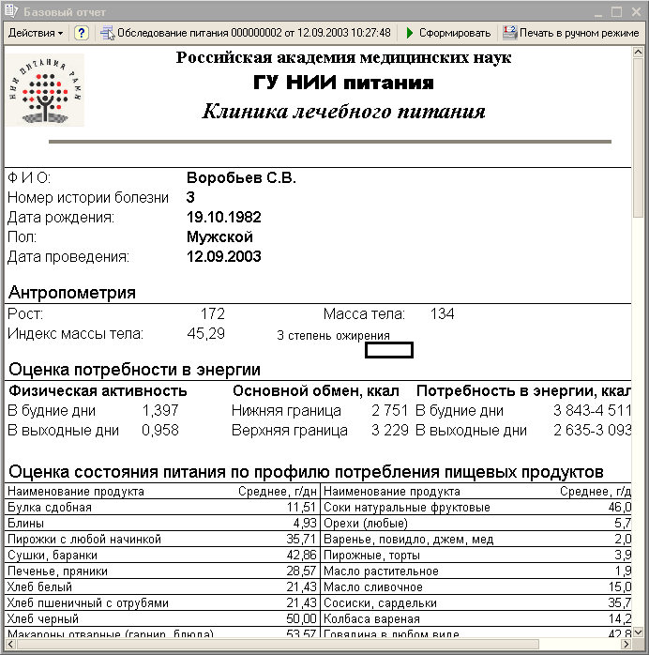Click weekday energy need 3 843-4 511
This screenshot has width=649, height=655.
tap(592, 411)
